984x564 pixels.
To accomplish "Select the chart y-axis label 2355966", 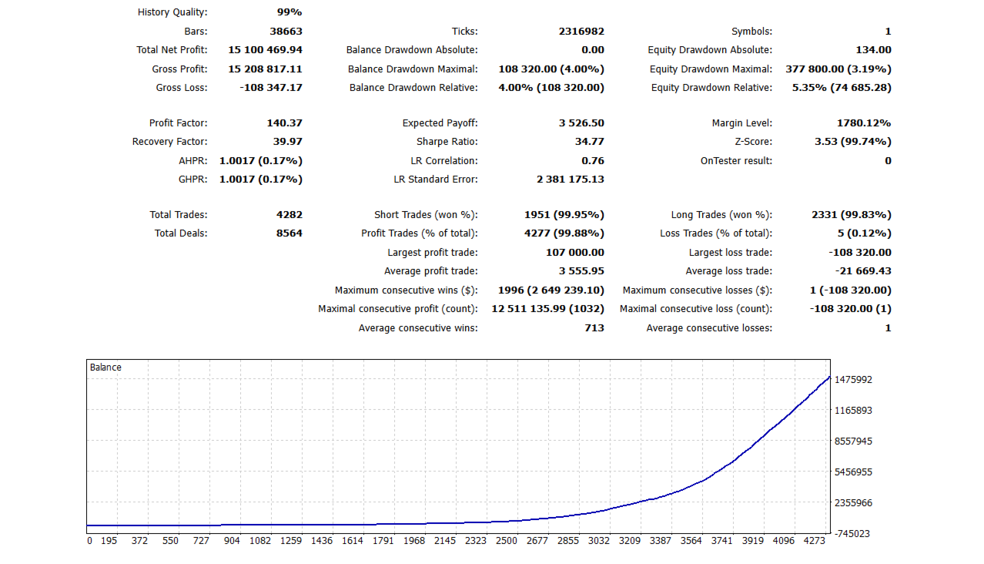I will point(854,502).
